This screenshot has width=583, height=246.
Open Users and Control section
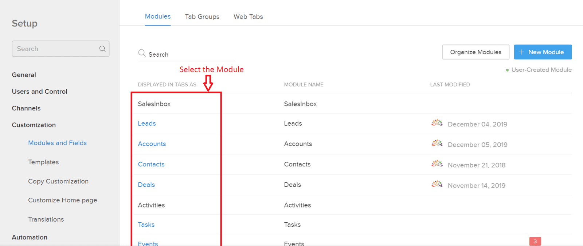click(x=39, y=92)
